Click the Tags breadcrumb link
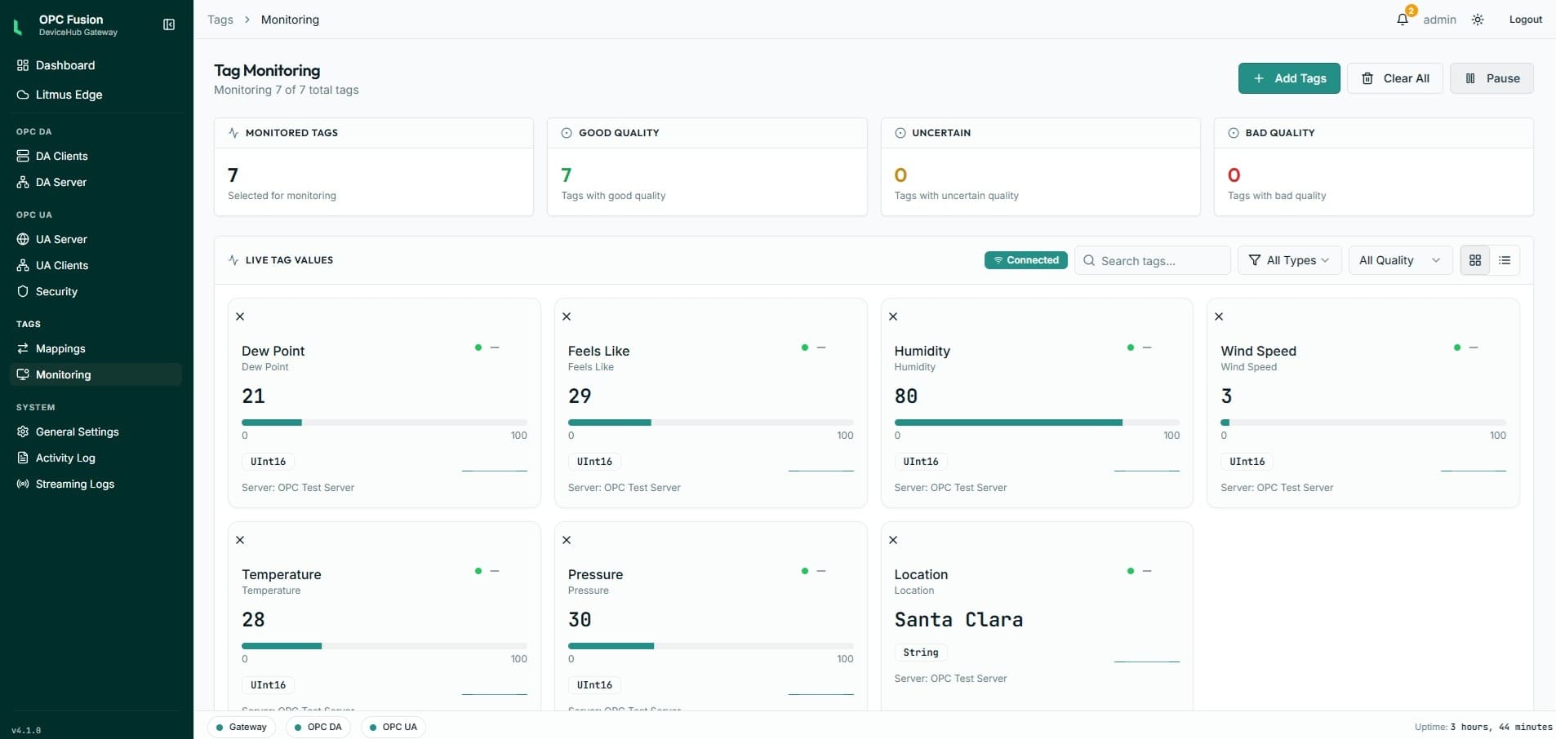The width and height of the screenshot is (1556, 739). click(x=220, y=20)
